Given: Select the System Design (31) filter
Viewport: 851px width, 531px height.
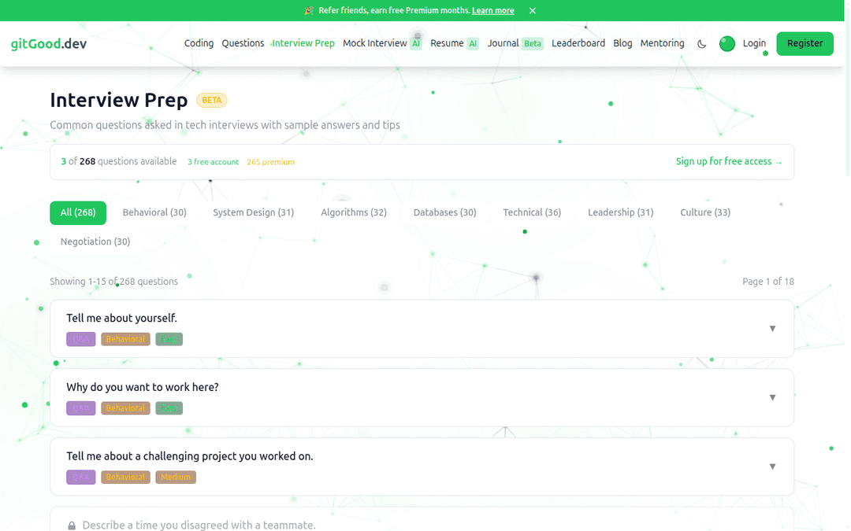Looking at the screenshot, I should (253, 212).
